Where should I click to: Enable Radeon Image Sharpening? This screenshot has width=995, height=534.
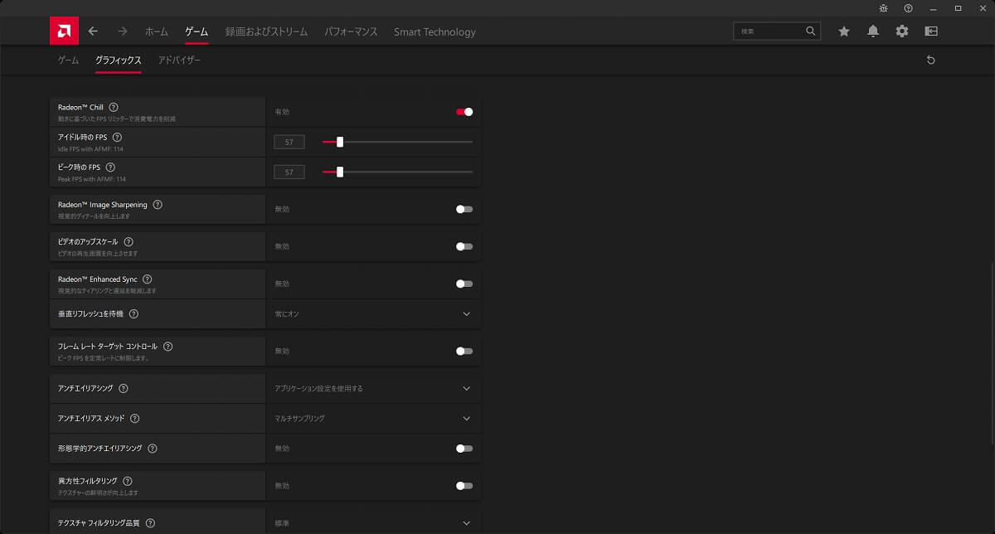[x=464, y=209]
